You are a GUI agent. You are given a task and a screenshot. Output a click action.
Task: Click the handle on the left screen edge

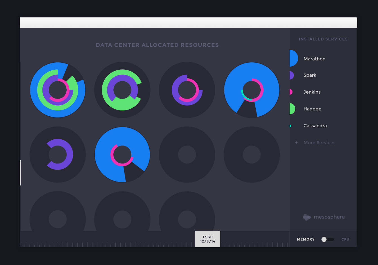[x=20, y=173]
